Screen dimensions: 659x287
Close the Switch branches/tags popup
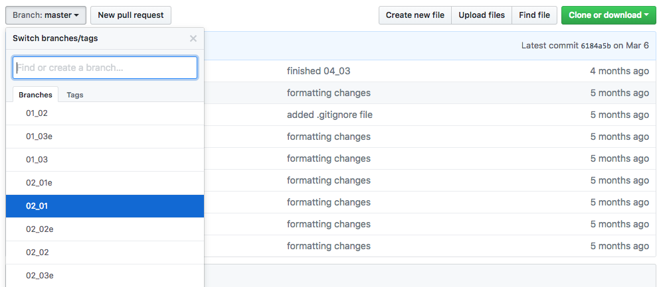click(x=193, y=38)
